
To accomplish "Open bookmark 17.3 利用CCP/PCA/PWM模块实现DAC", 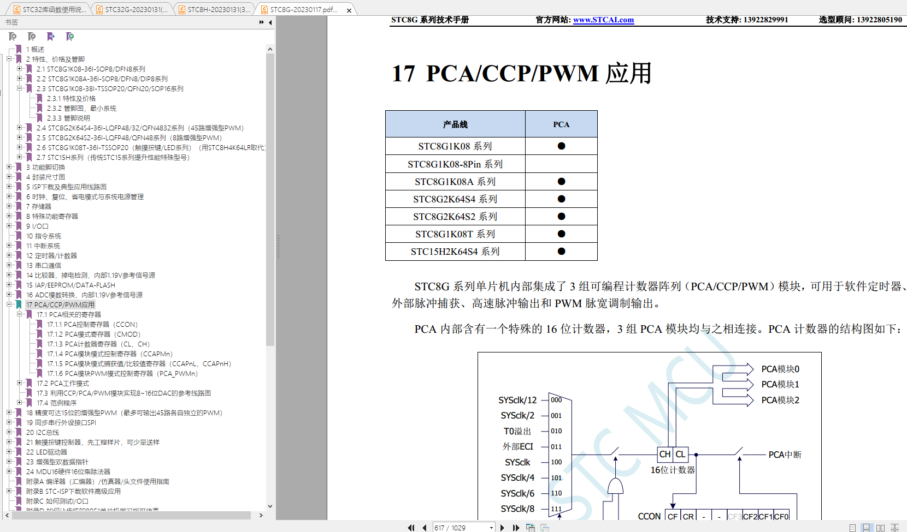I will 123,393.
